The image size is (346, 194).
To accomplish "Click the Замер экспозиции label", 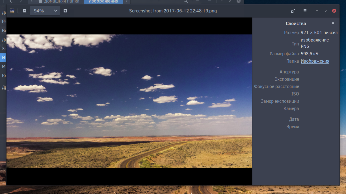I will coord(280,101).
